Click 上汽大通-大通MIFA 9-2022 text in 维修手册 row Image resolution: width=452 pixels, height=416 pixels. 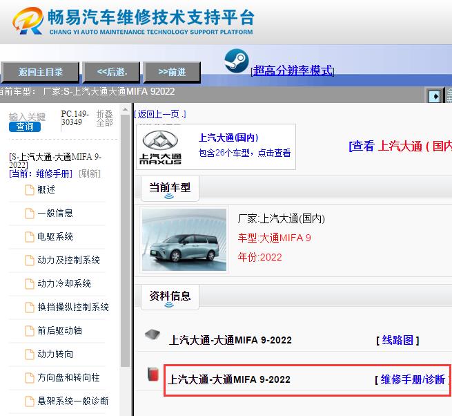coord(229,379)
